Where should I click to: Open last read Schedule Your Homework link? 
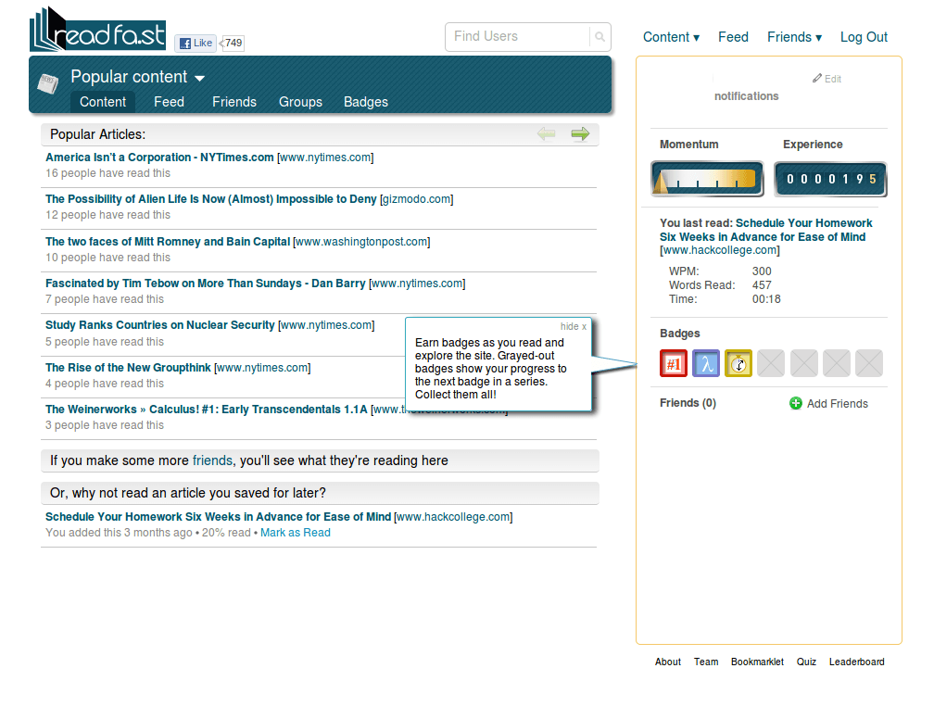point(766,230)
